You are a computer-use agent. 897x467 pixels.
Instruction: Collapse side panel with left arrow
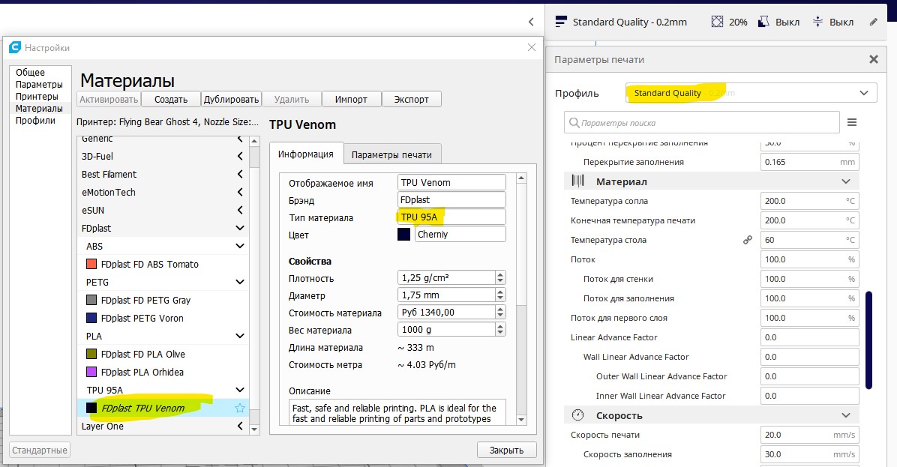(x=531, y=22)
